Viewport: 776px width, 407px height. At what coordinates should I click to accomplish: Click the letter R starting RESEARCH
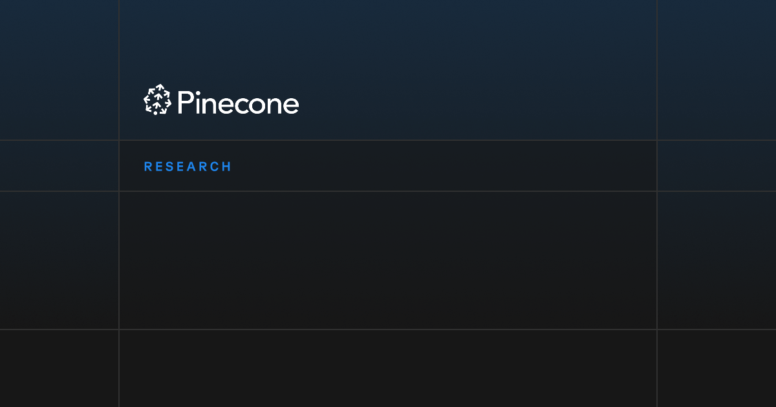148,167
